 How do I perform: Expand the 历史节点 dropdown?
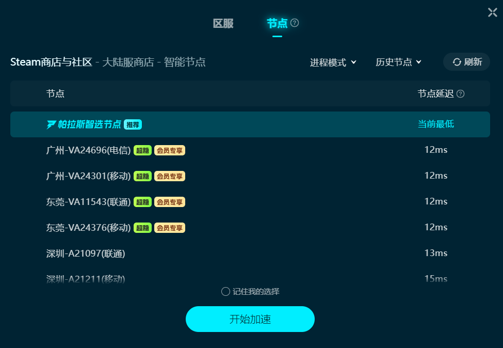click(x=398, y=62)
